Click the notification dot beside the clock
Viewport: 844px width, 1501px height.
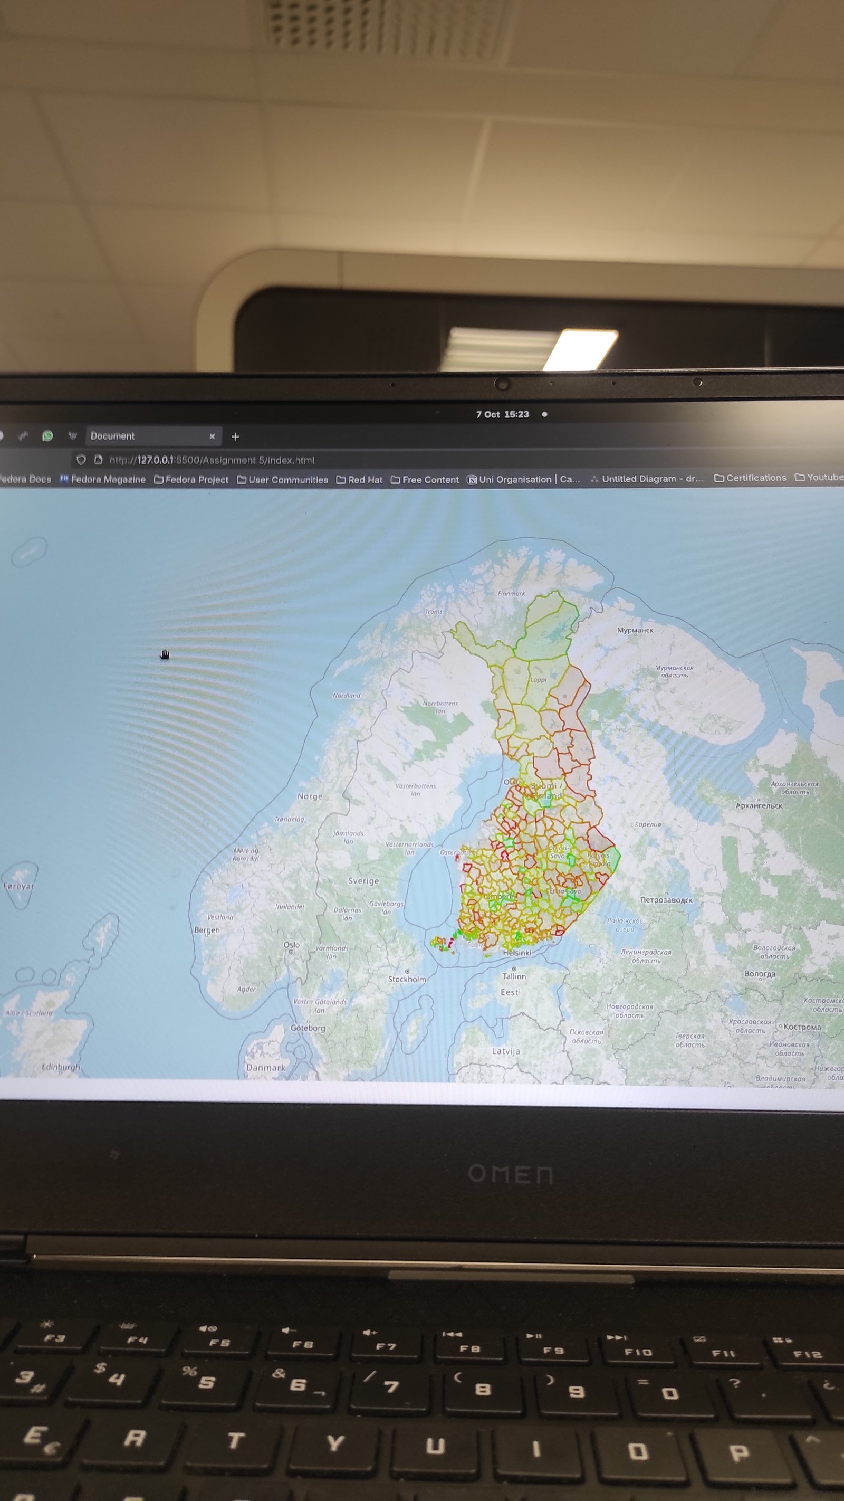[x=544, y=414]
